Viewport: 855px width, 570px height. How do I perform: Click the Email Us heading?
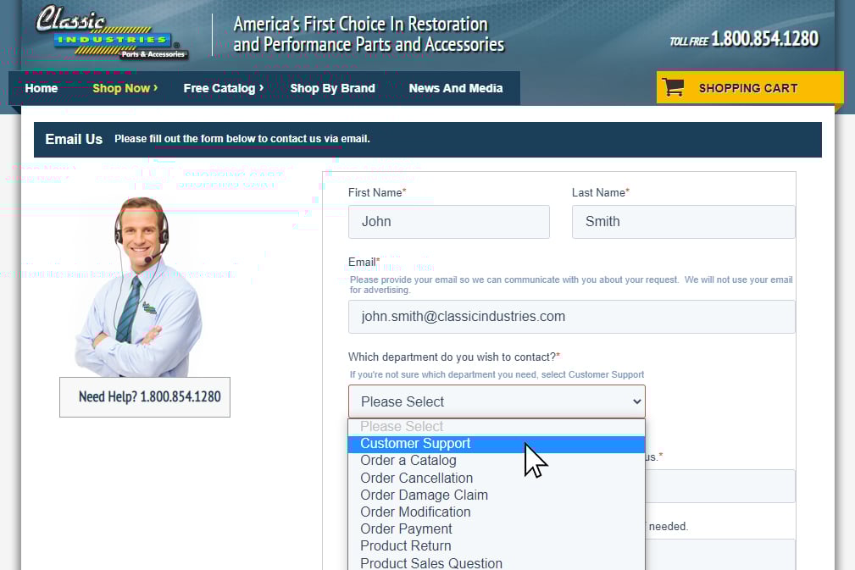(74, 140)
